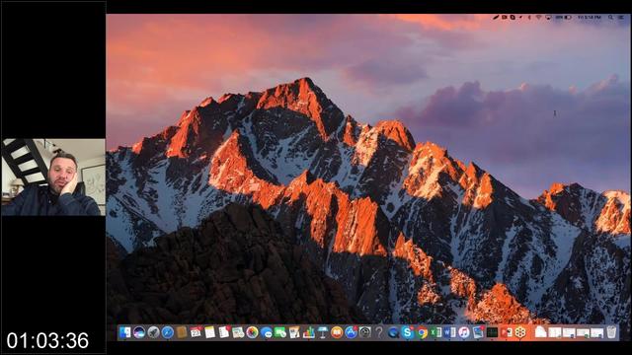Open Microsoft Excel in dock
632x355 pixels.
pyautogui.click(x=436, y=332)
